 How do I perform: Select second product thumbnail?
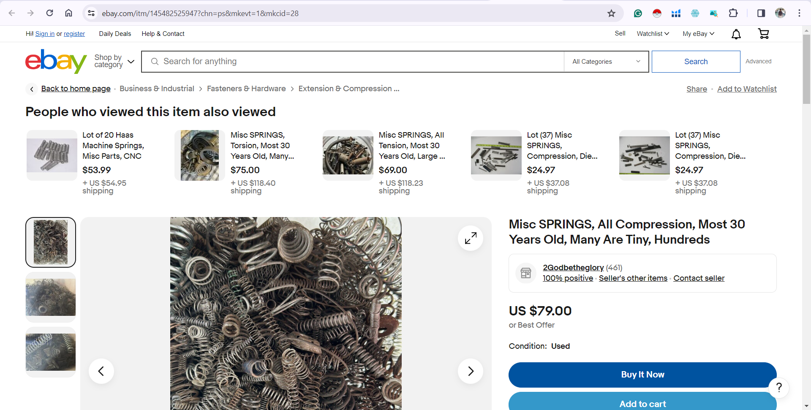[x=51, y=297]
